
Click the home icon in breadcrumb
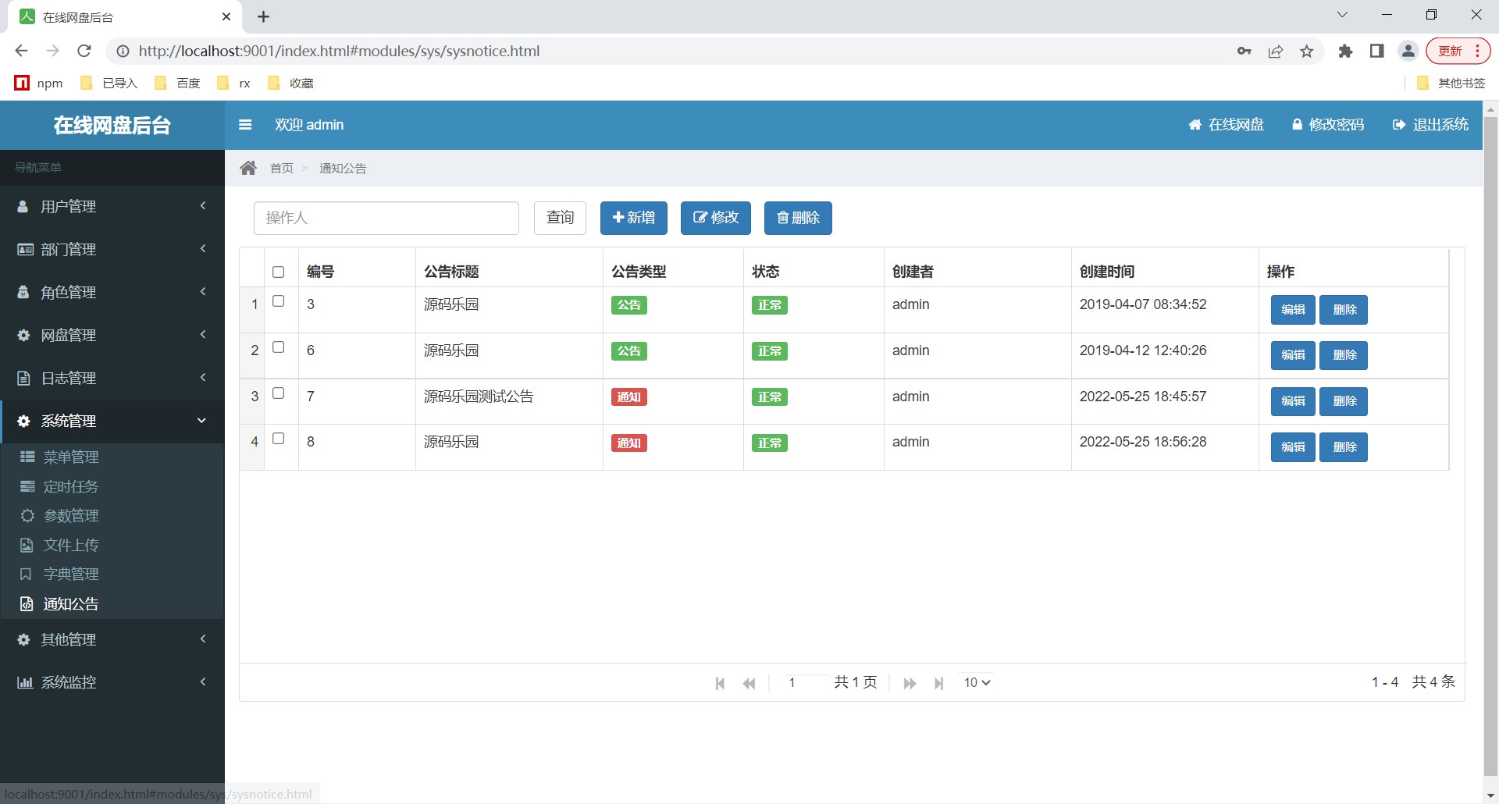(248, 168)
